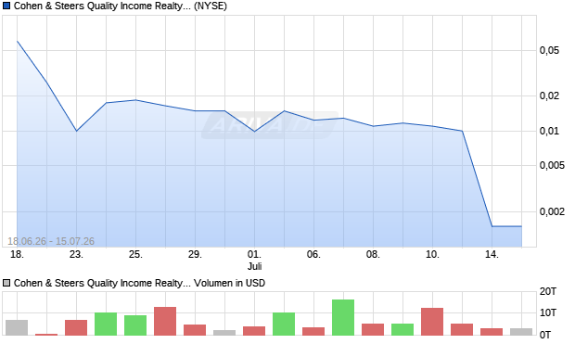Click the x-axis date label '01.'
This screenshot has height=344, width=575.
(254, 254)
